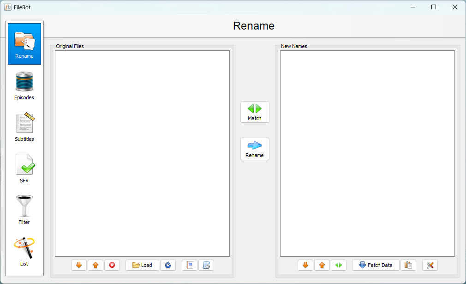This screenshot has height=284, width=466.
Task: Click Fetch Data button
Action: (x=376, y=265)
